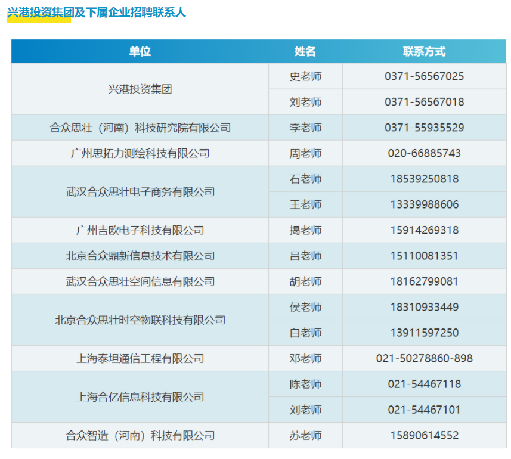
Task: Click mobile number 15890614552
Action: (x=425, y=435)
